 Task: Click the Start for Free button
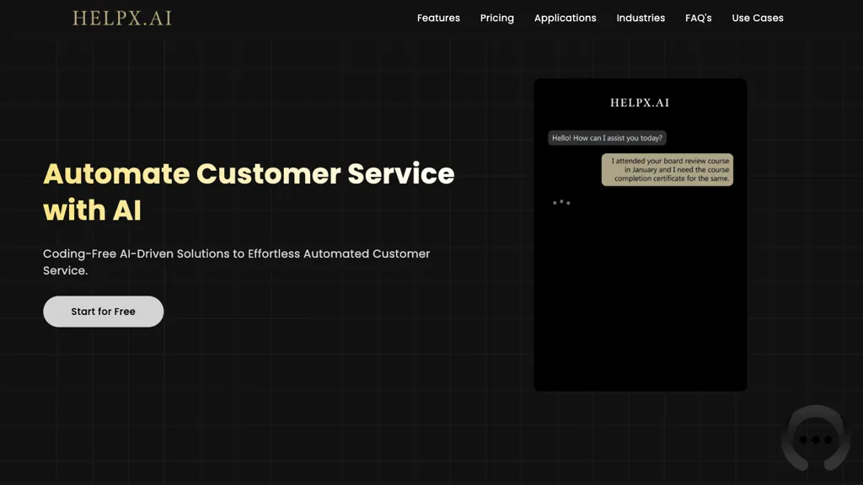pyautogui.click(x=103, y=311)
